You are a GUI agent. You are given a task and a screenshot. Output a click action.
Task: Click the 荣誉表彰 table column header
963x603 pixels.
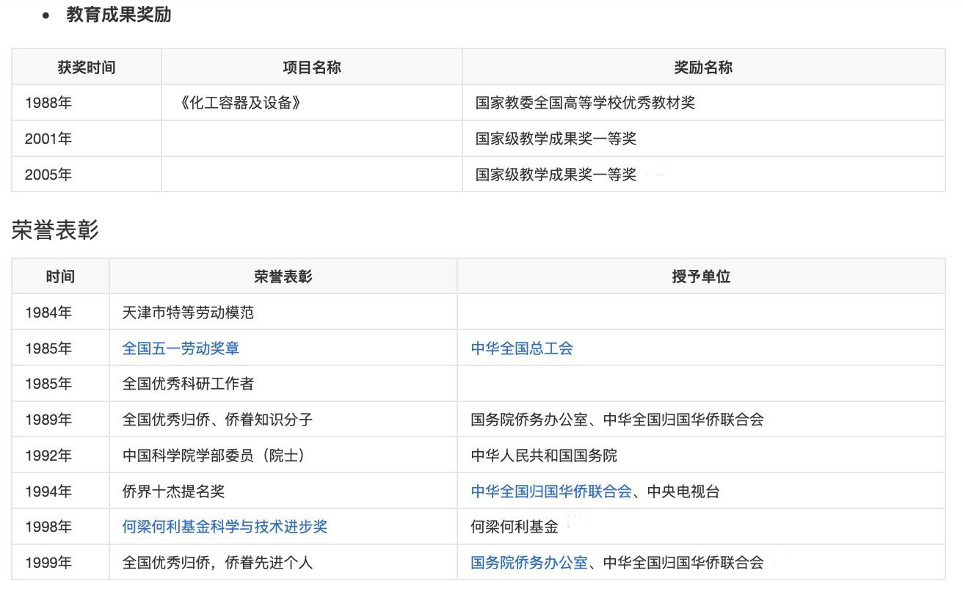point(283,277)
